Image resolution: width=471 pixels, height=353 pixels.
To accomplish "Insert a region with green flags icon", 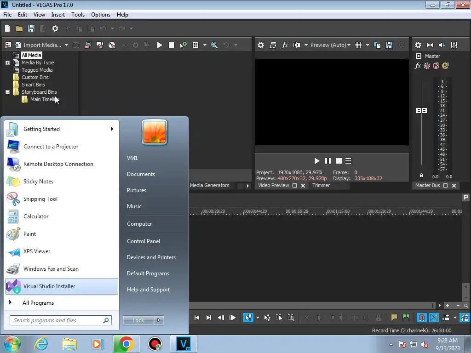I will click(x=406, y=318).
